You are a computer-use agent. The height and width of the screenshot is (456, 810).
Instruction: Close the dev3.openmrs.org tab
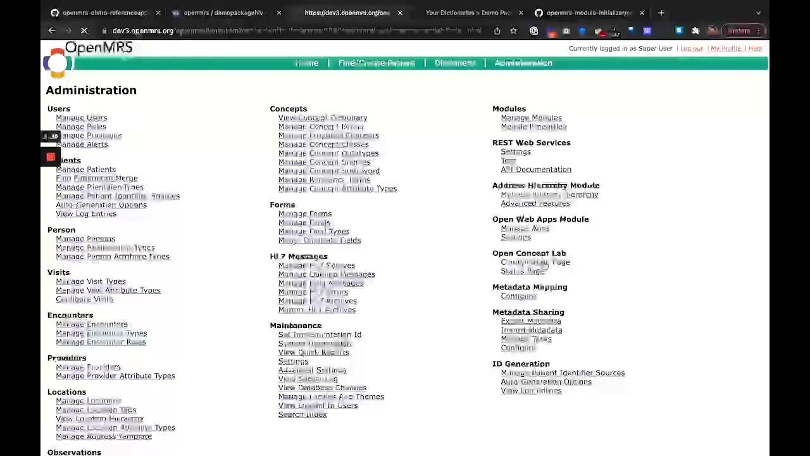[x=400, y=13]
